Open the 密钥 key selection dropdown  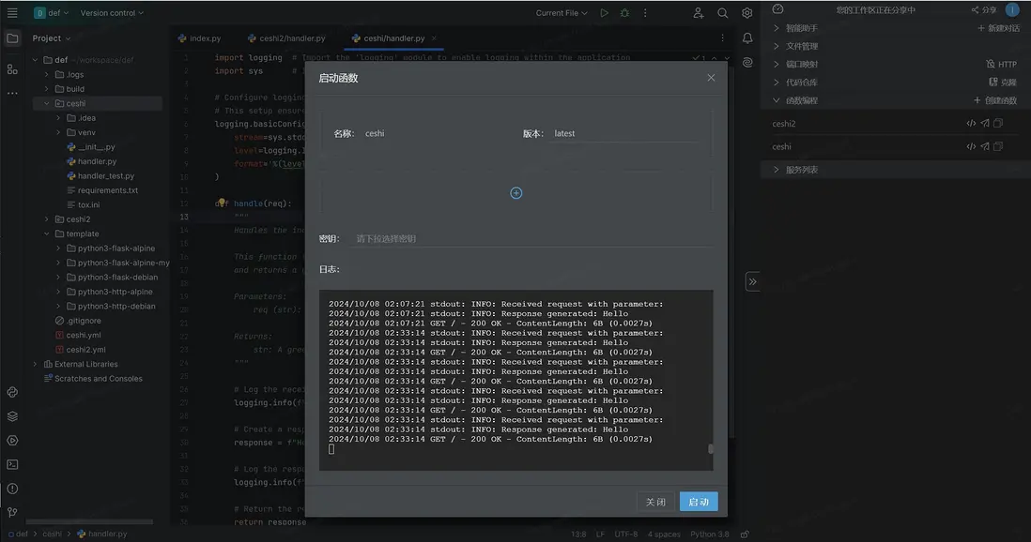533,238
